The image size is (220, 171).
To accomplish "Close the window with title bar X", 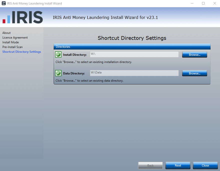I will click(215, 3).
